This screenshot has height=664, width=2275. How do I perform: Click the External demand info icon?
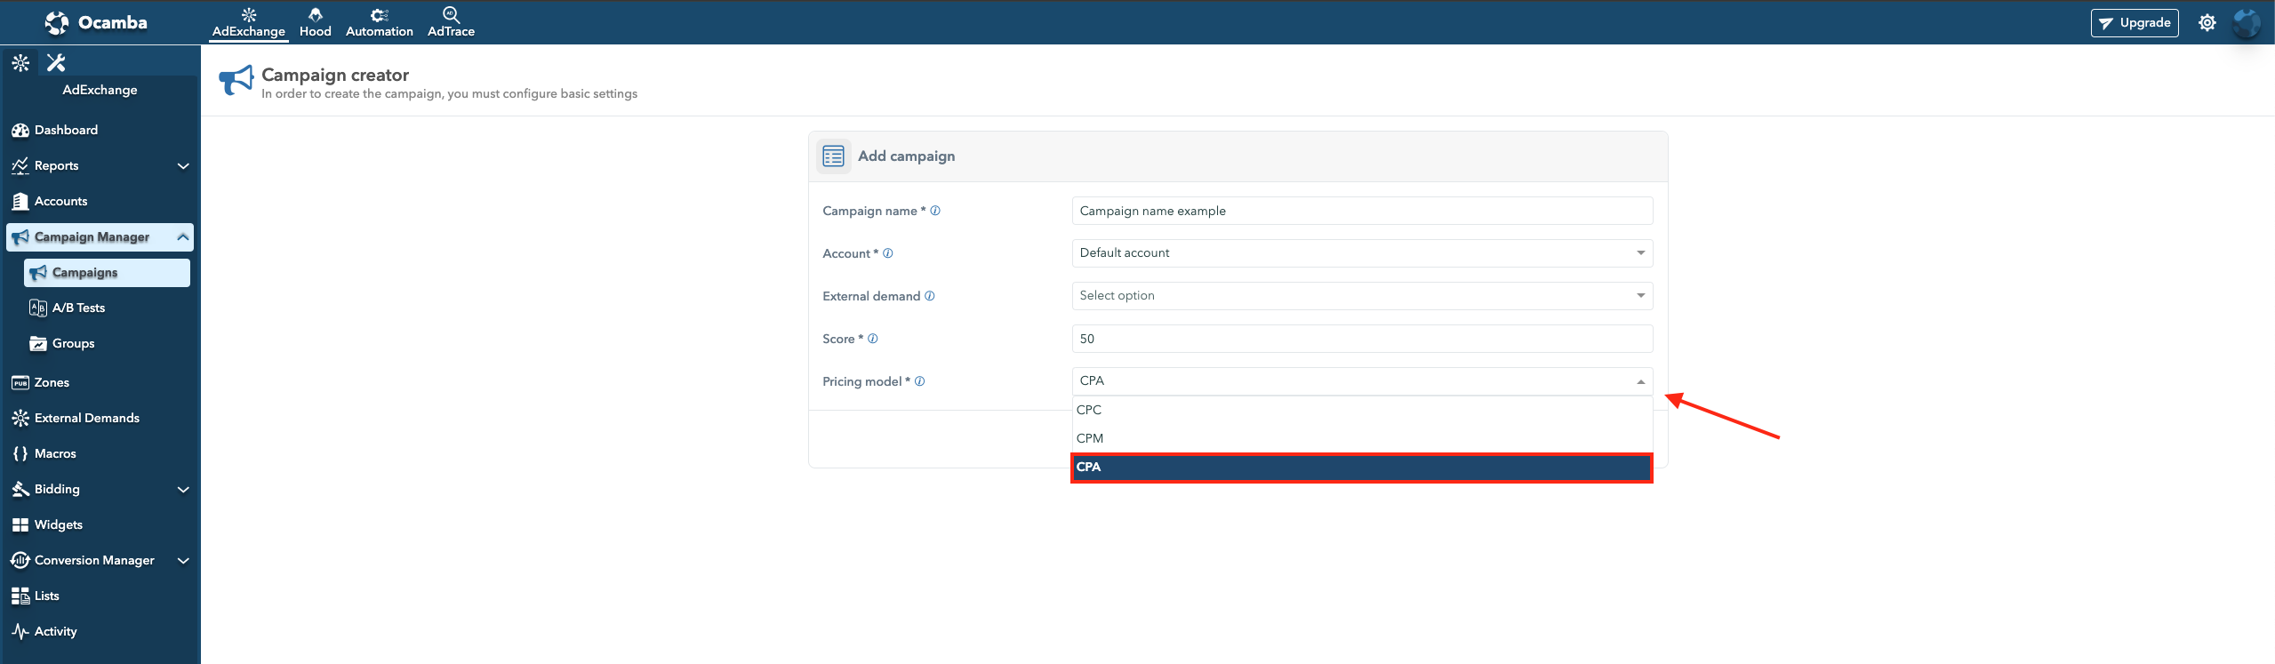click(x=930, y=296)
